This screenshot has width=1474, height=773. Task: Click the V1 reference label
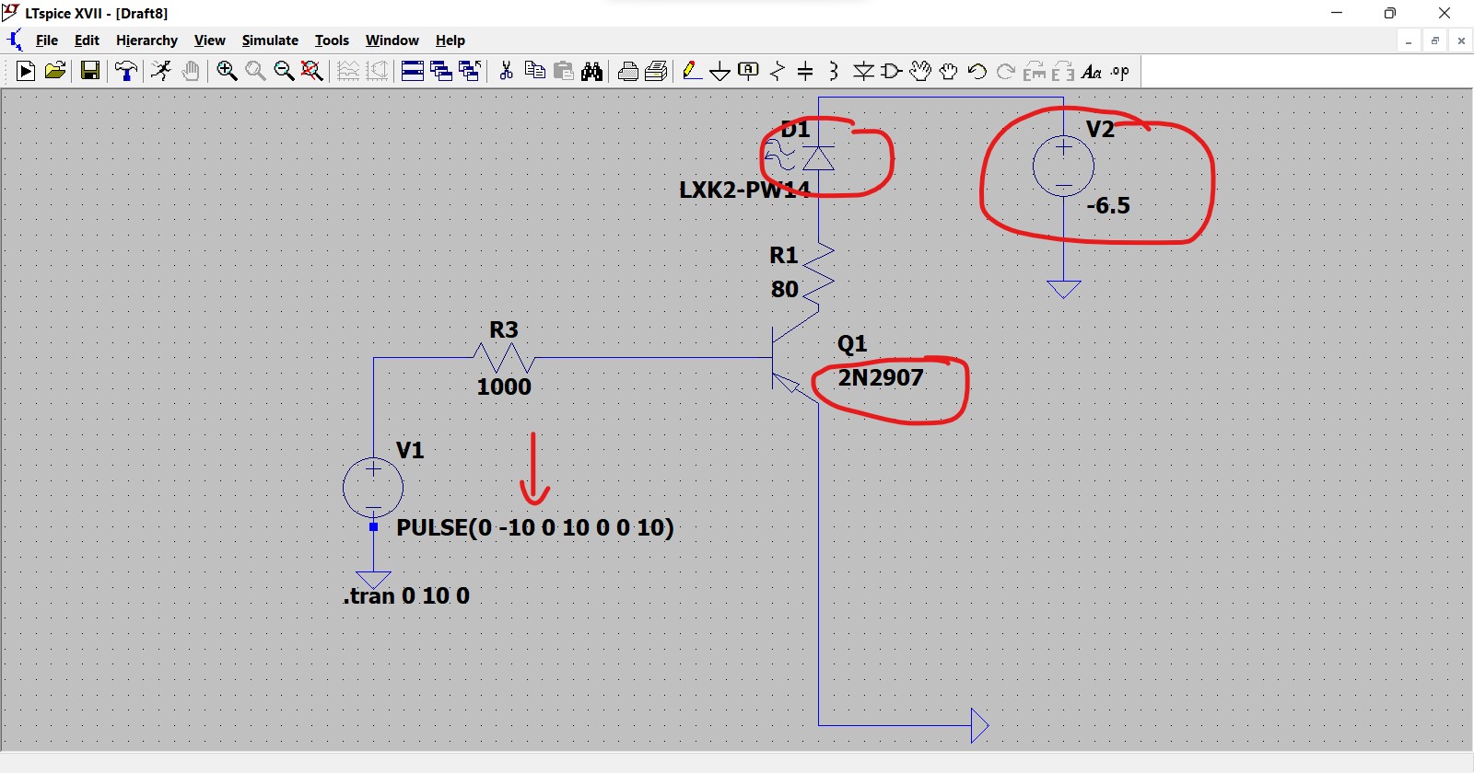click(x=410, y=450)
